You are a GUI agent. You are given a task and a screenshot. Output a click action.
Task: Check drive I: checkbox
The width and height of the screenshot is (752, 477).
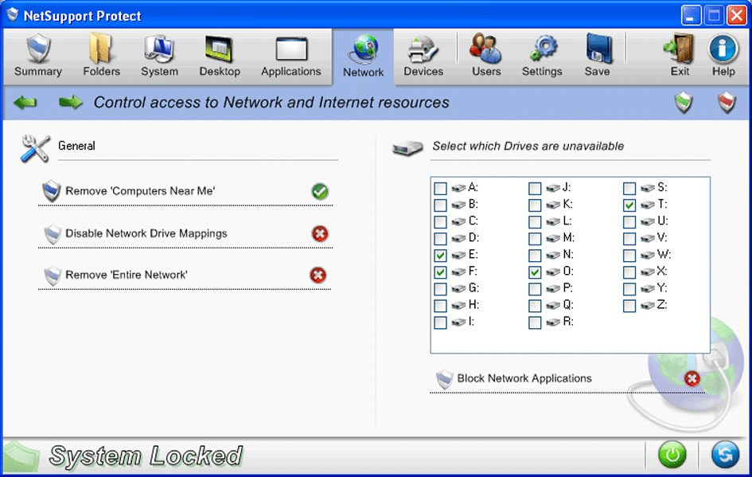pos(440,323)
